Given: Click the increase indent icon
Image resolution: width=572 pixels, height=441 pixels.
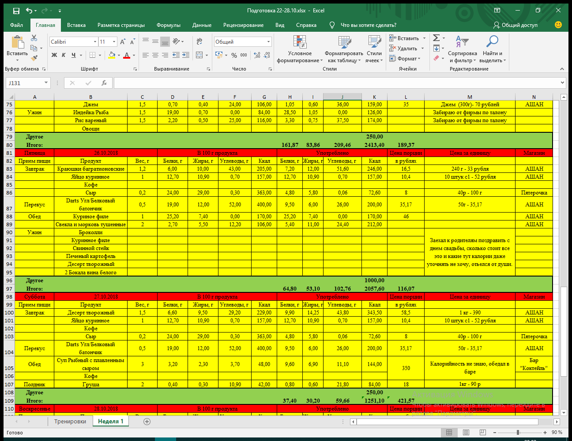Looking at the screenshot, I should [x=185, y=55].
